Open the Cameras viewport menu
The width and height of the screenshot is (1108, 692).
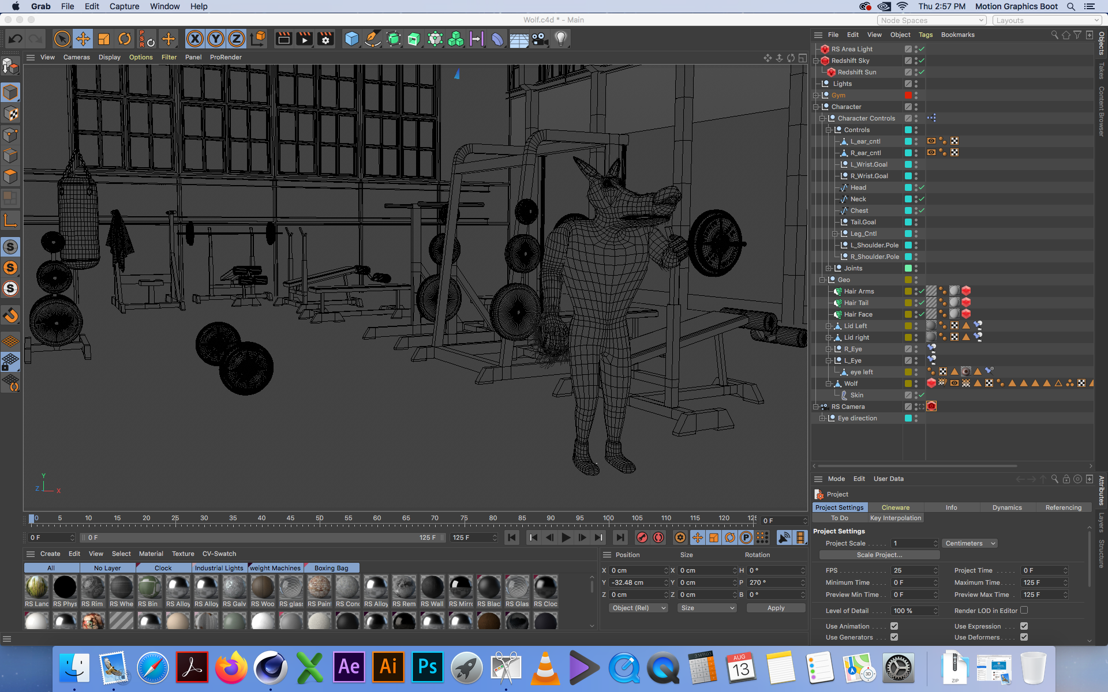click(x=76, y=57)
